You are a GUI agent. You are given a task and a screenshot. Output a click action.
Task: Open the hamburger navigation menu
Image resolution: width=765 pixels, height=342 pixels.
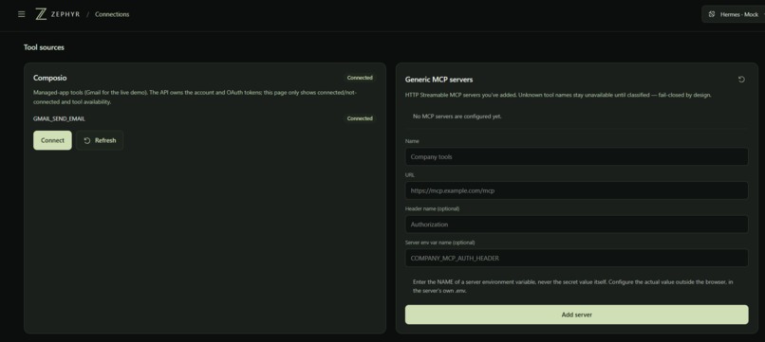(x=22, y=14)
